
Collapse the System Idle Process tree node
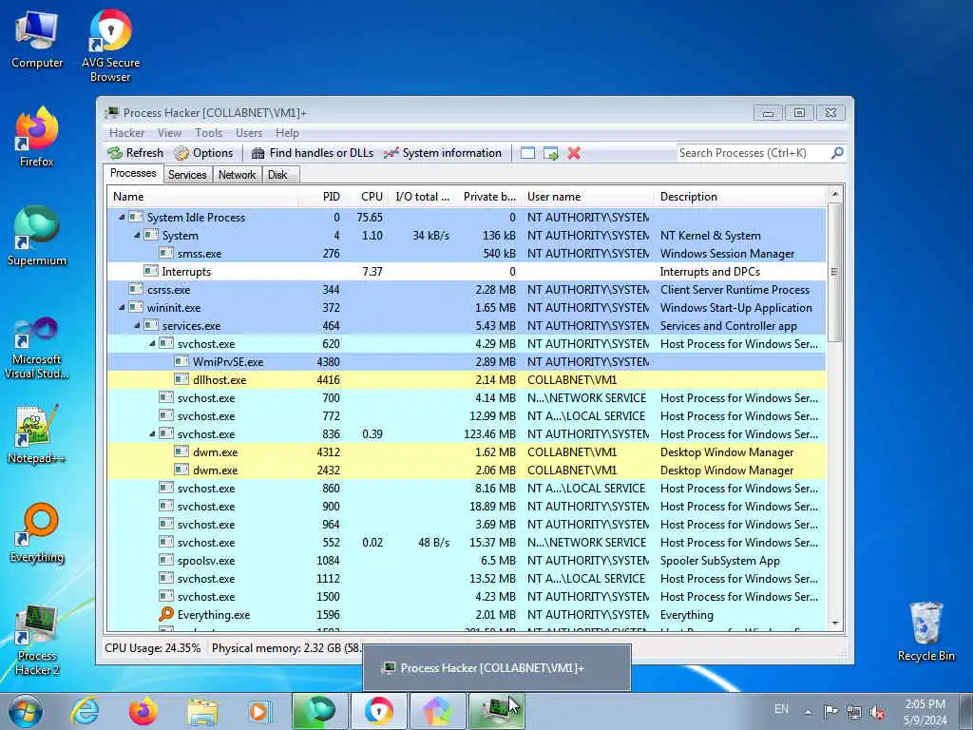[122, 218]
